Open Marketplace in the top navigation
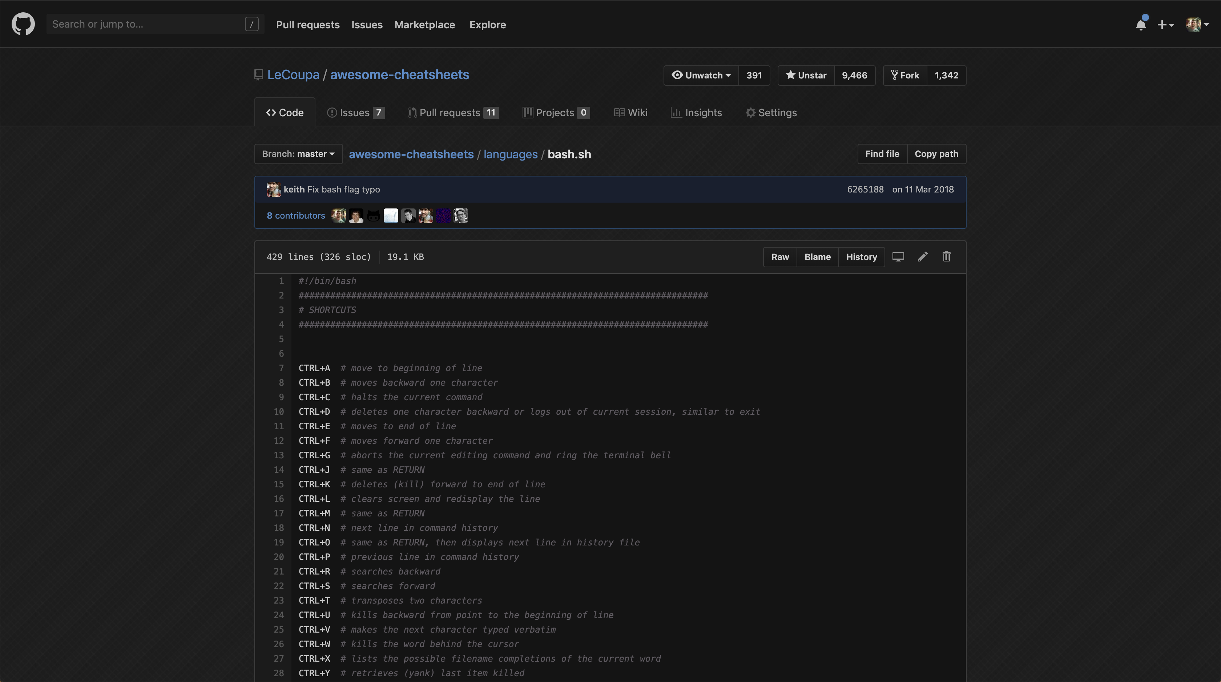This screenshot has width=1221, height=682. click(424, 25)
